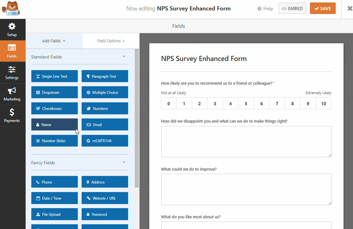Screen dimensions: 353x229
Task: Open Setup panel gear icon
Action: click(x=12, y=27)
